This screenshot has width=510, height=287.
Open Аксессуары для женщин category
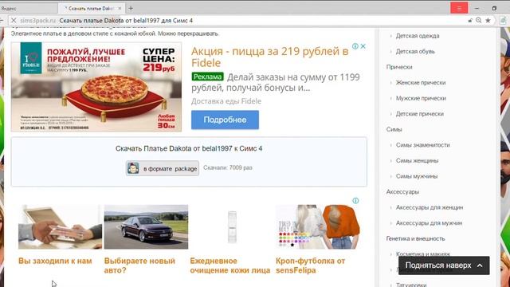[x=430, y=207]
